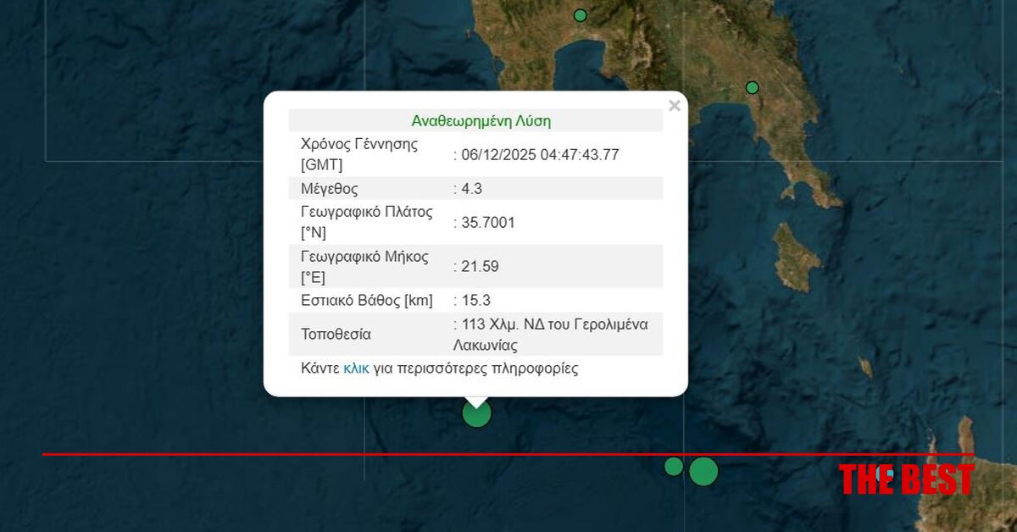1017x532 pixels.
Task: Click the popup's white pointer arrow tip
Action: (x=476, y=403)
